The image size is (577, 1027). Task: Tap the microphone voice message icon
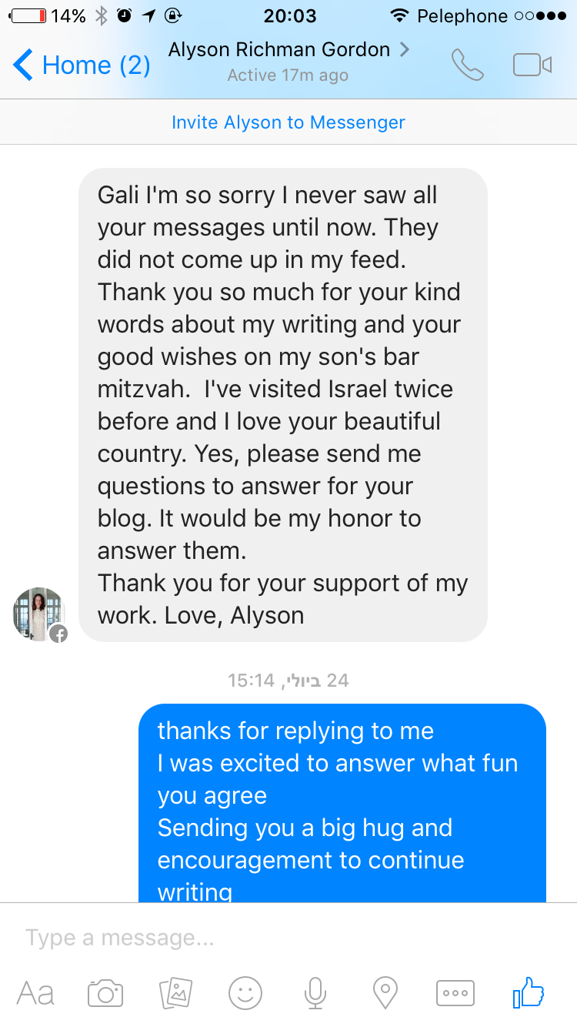click(315, 993)
